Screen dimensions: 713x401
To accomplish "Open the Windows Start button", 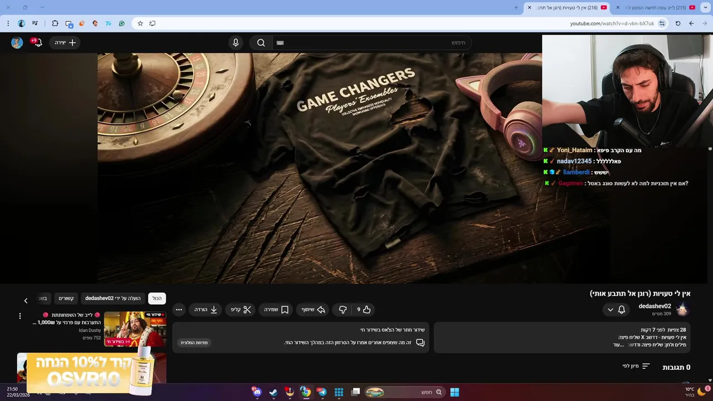I will pos(455,392).
